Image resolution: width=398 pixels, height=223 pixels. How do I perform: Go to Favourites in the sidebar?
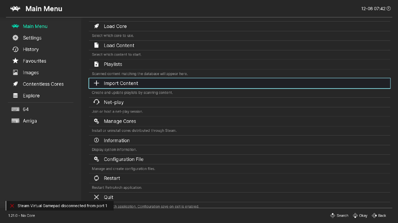click(34, 61)
